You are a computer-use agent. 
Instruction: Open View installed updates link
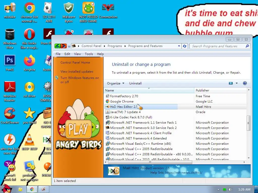(x=77, y=72)
